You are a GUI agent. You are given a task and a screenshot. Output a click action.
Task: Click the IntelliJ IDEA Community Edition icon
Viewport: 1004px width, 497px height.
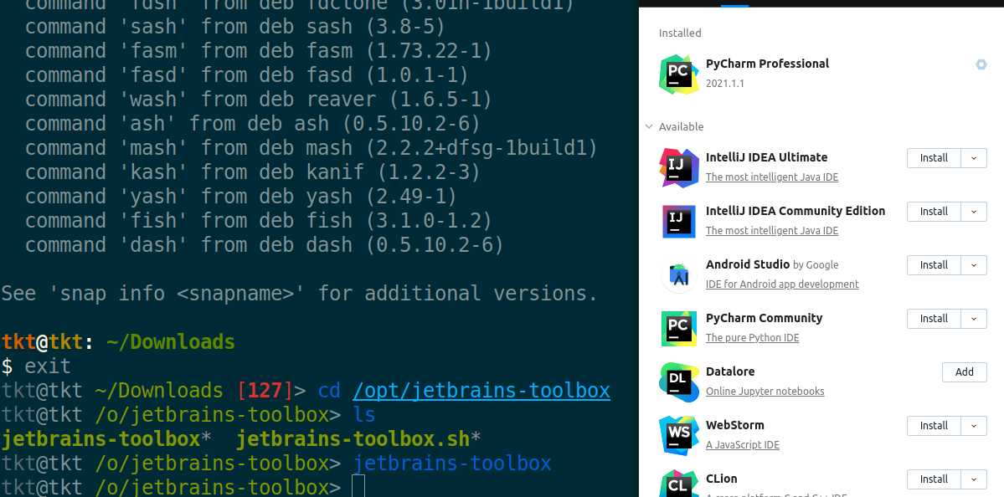679,222
